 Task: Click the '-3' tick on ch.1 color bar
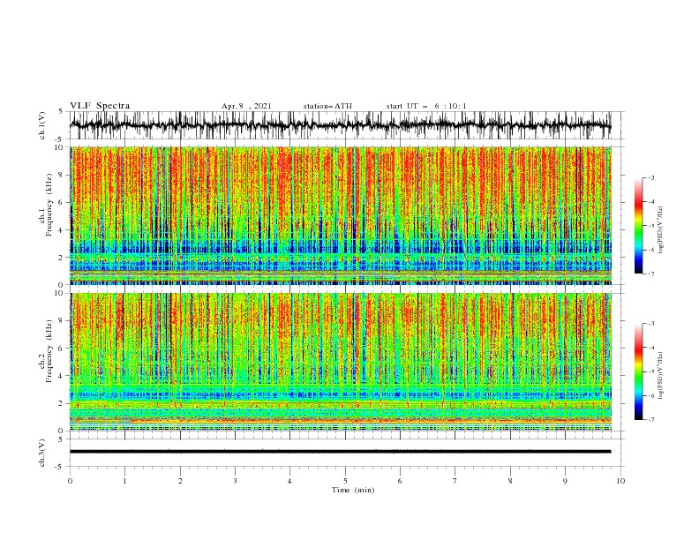tap(651, 177)
